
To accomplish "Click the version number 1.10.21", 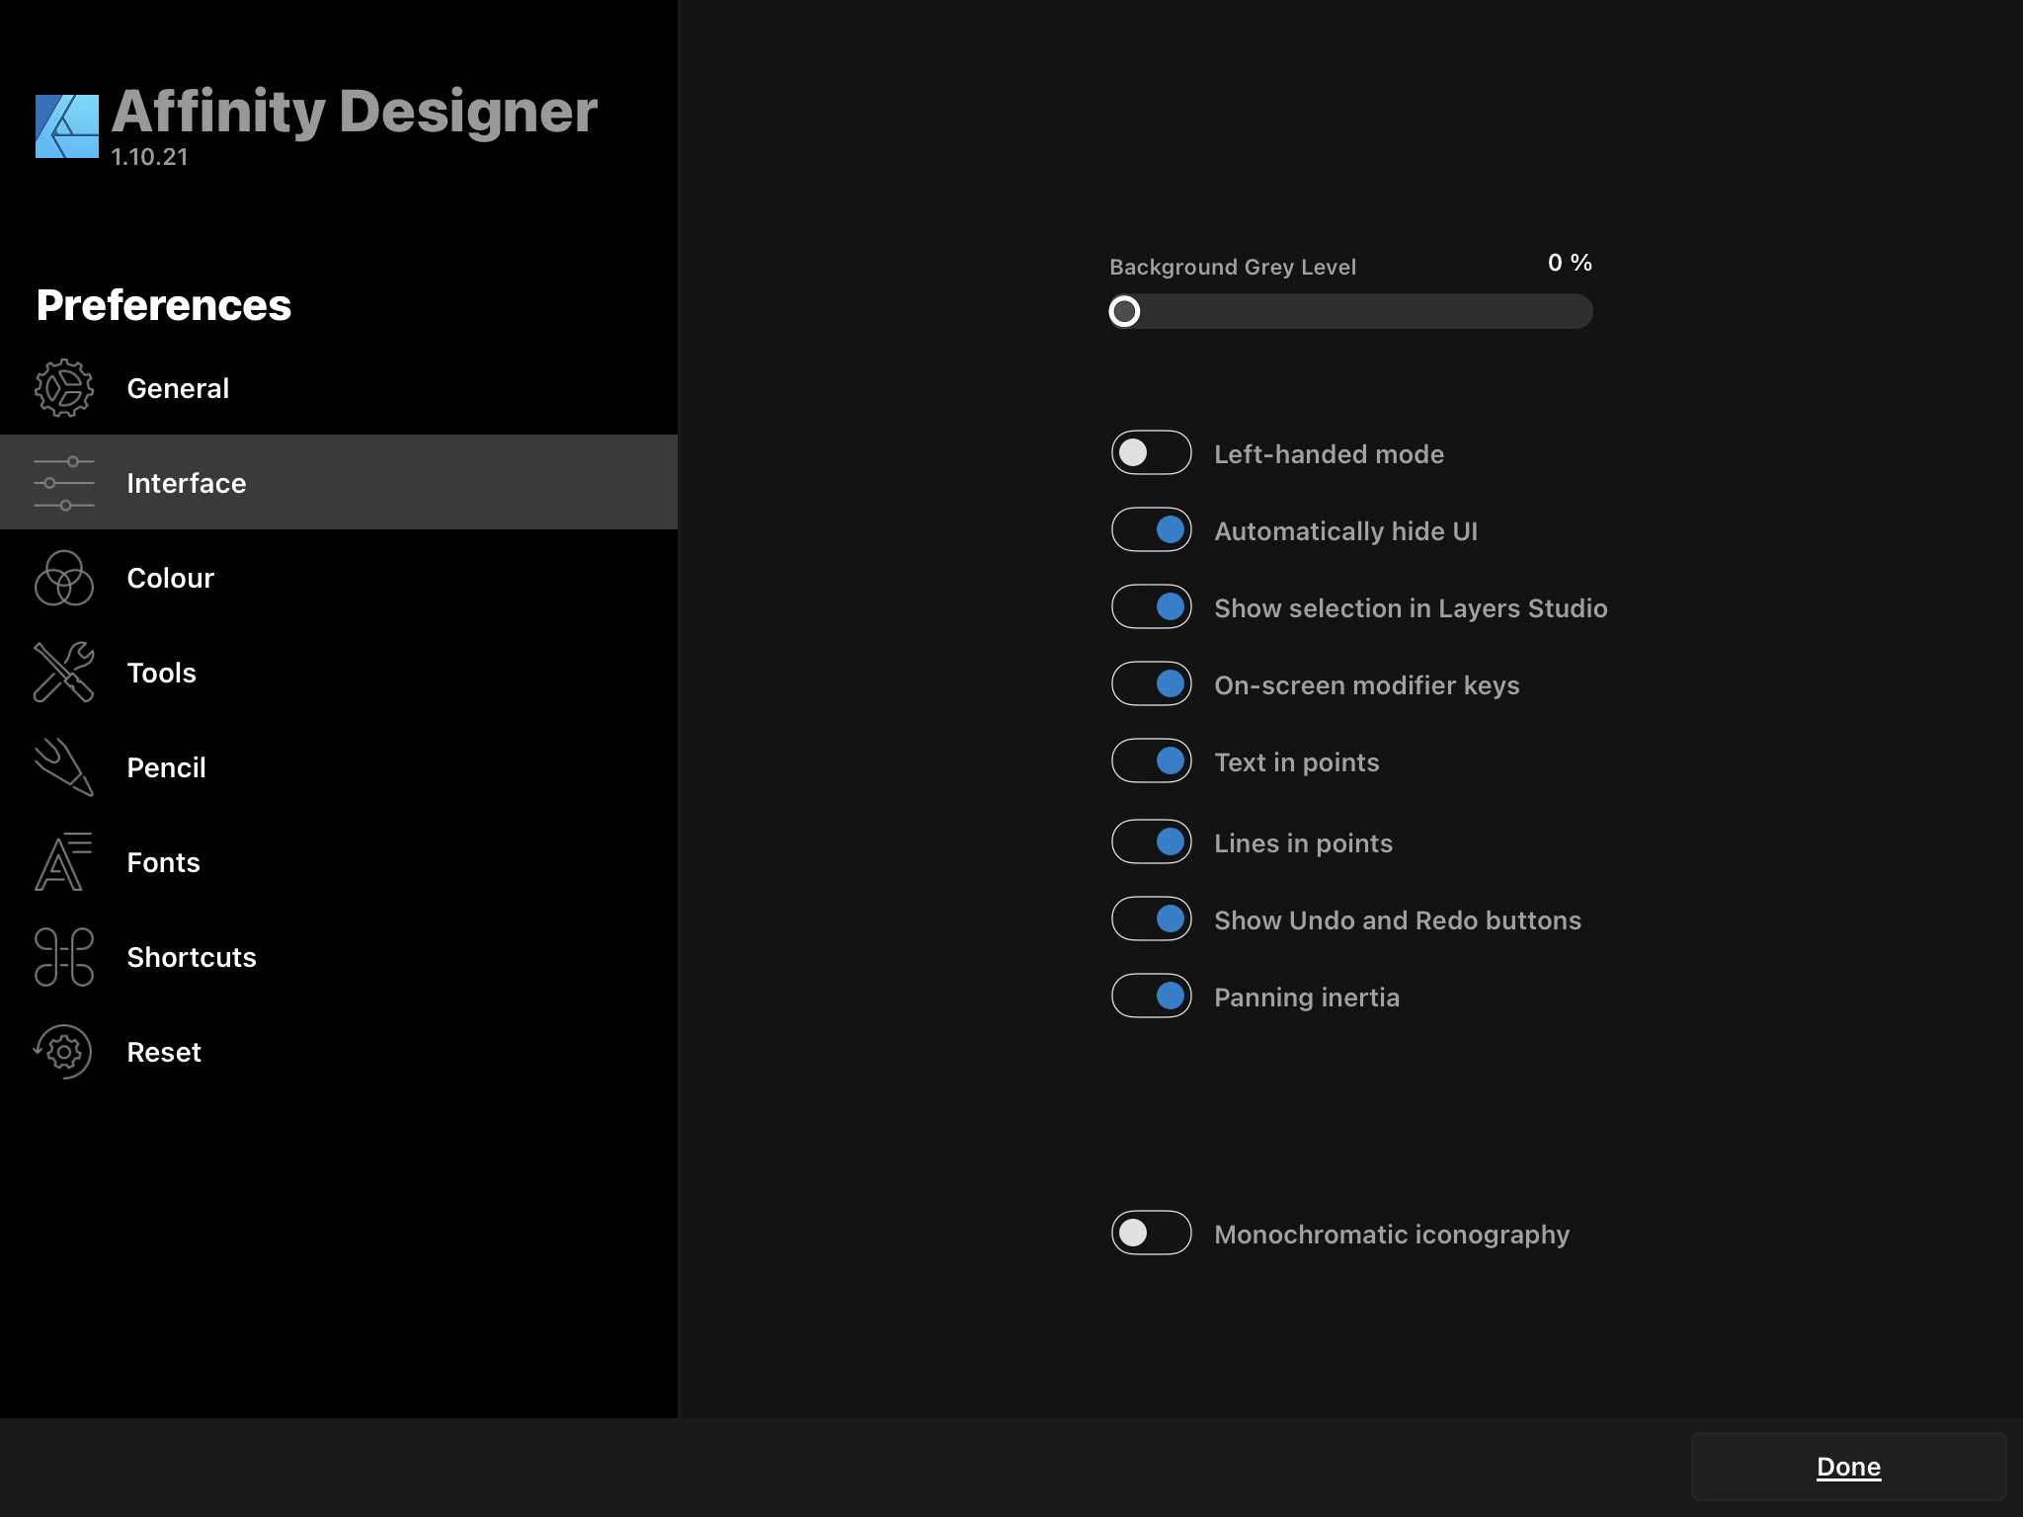I will click(149, 157).
